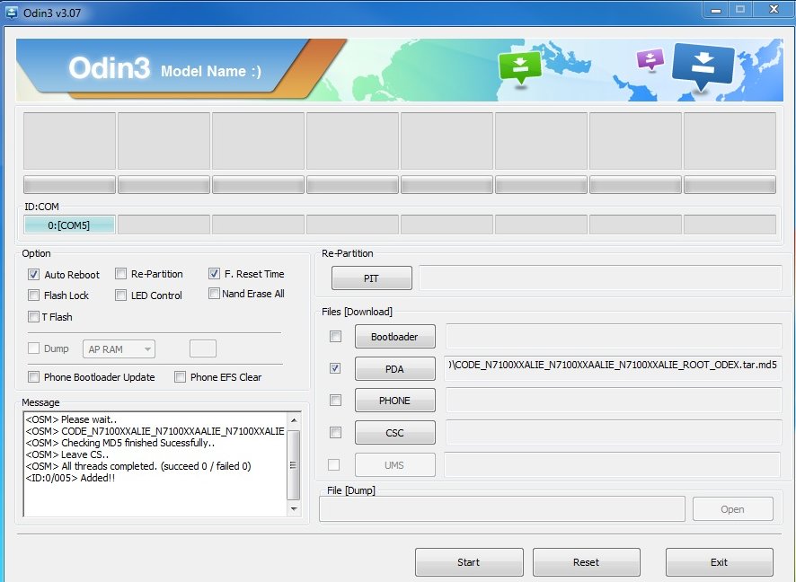Toggle the Auto Reboot checkbox
Screen dimensions: 796x582
(x=34, y=275)
